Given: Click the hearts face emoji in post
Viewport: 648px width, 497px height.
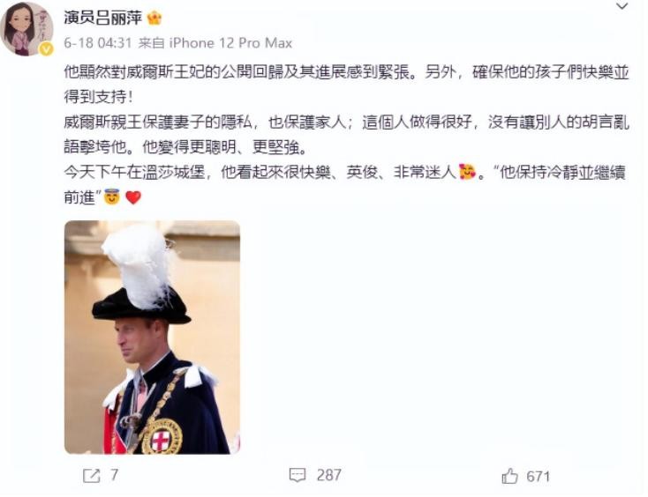Looking at the screenshot, I should [468, 171].
